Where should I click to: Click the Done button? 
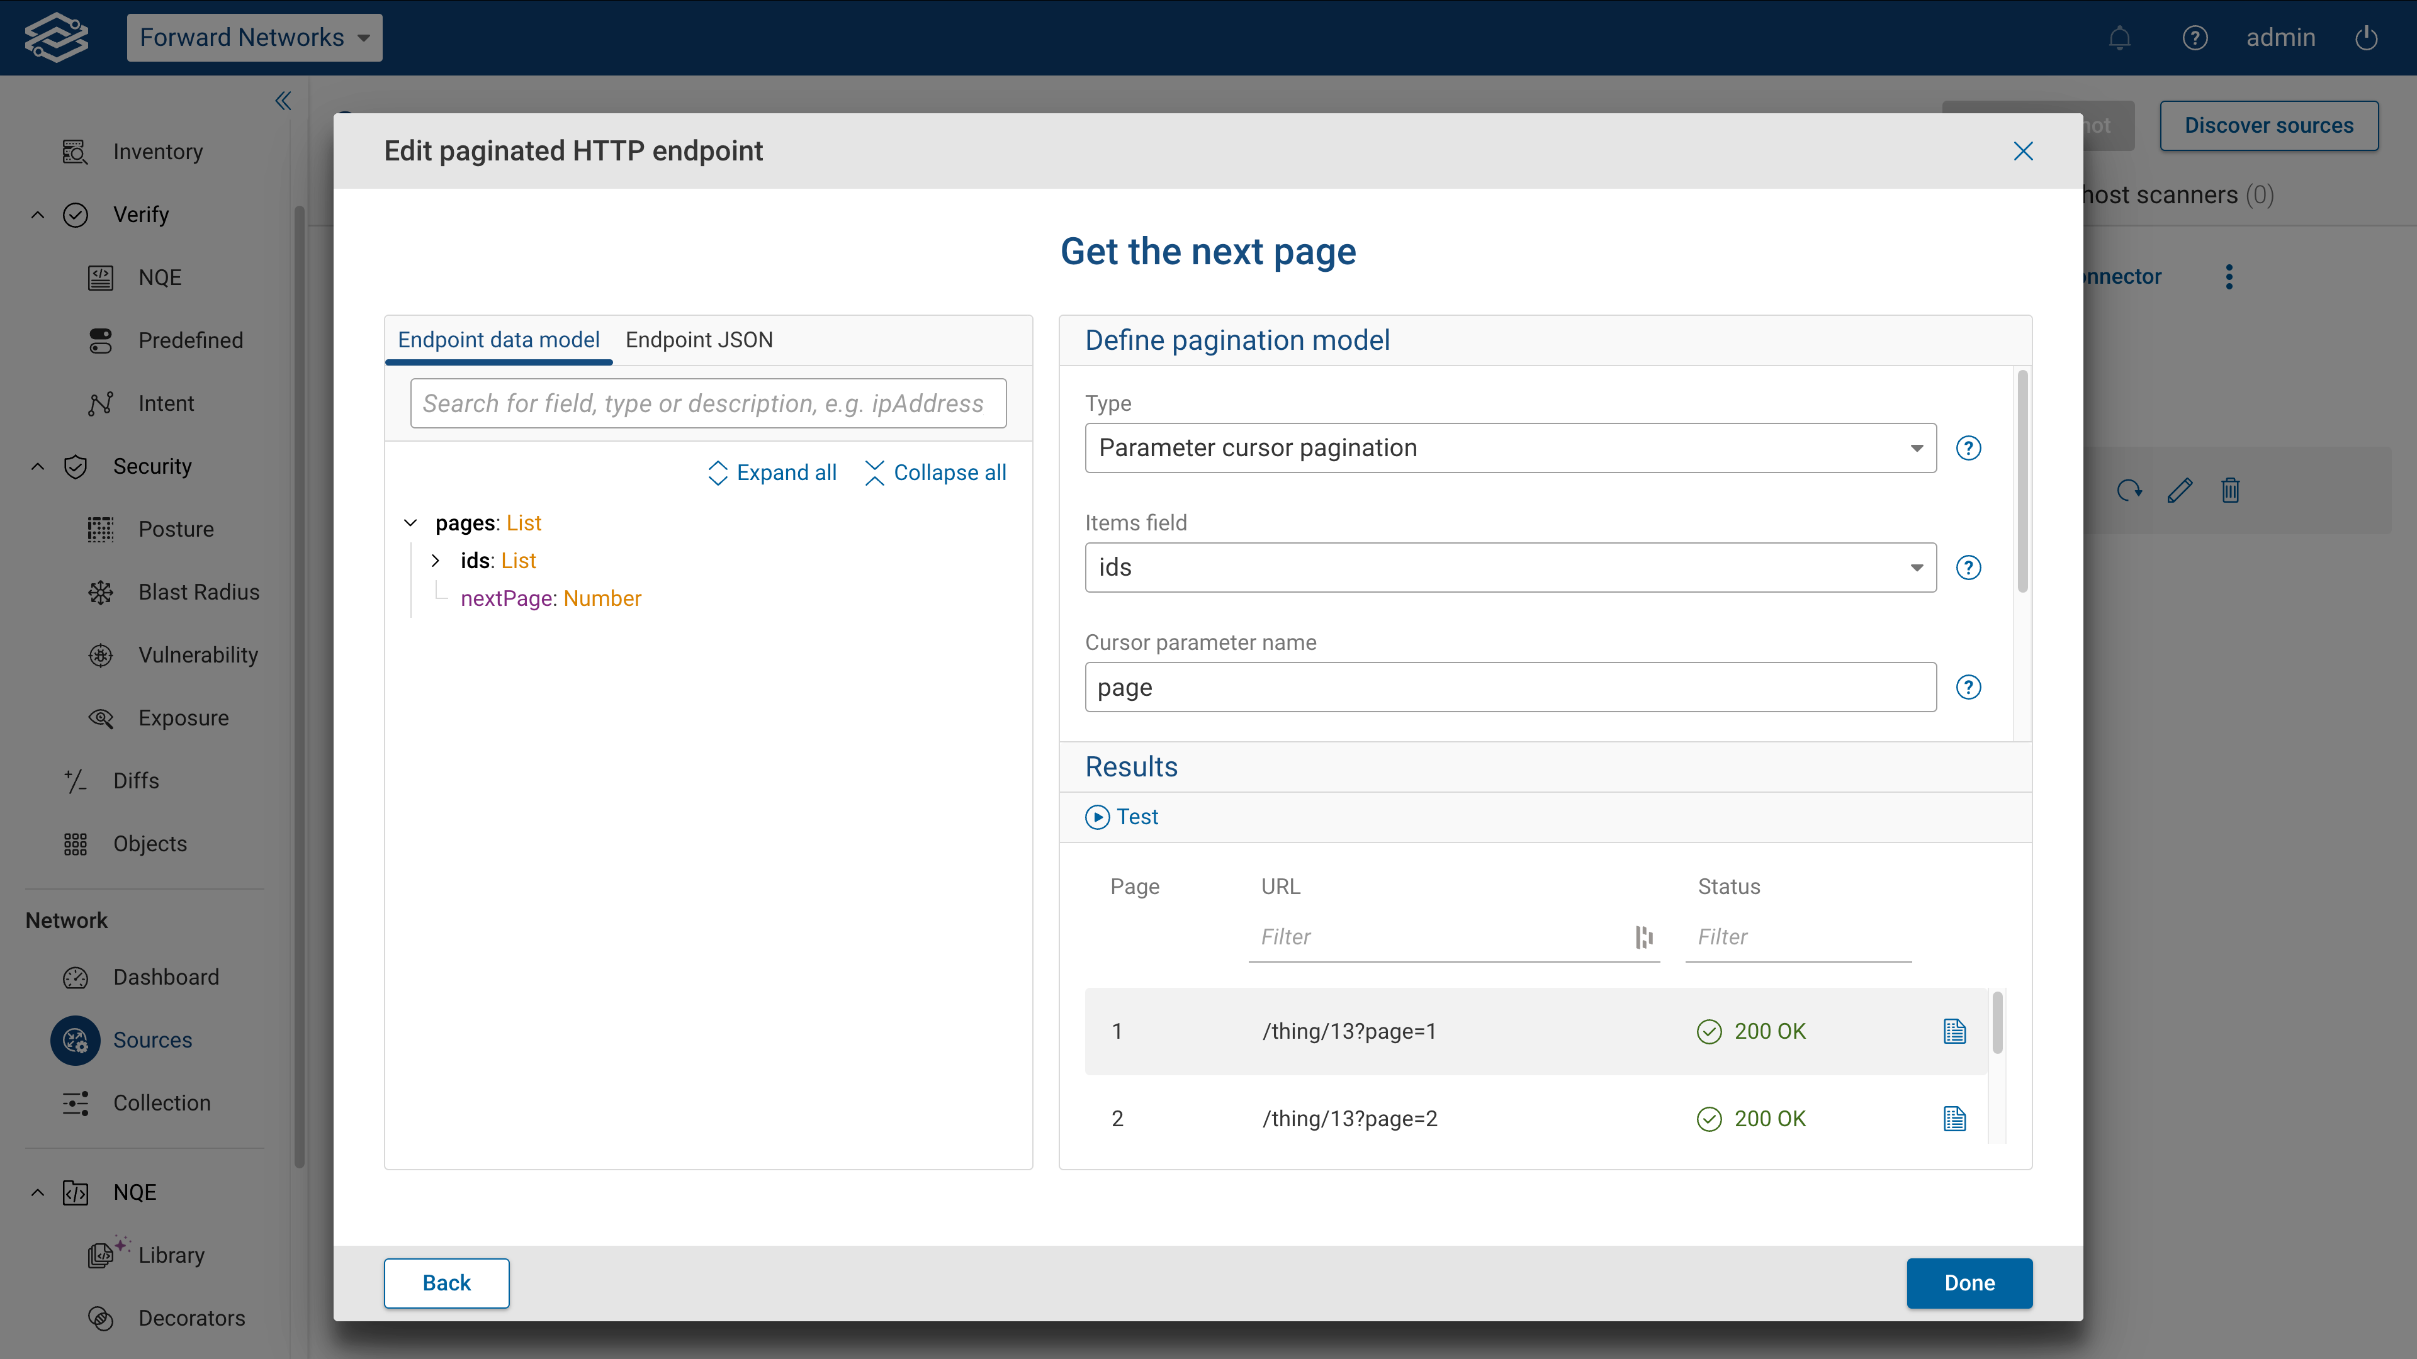coord(1969,1283)
